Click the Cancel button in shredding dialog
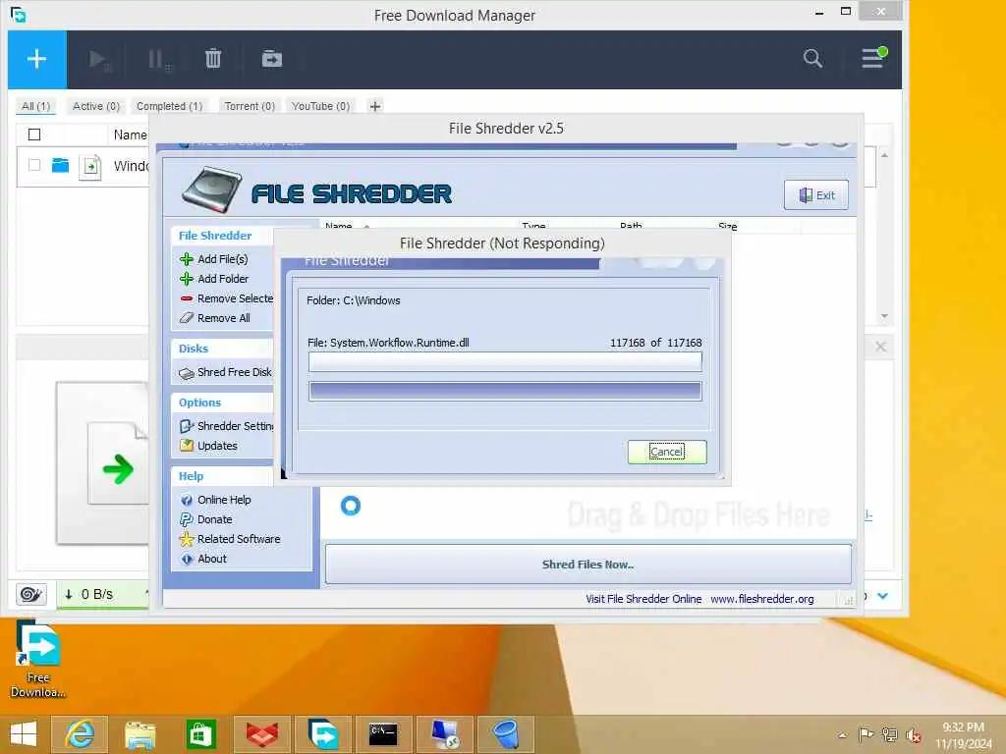 tap(667, 452)
